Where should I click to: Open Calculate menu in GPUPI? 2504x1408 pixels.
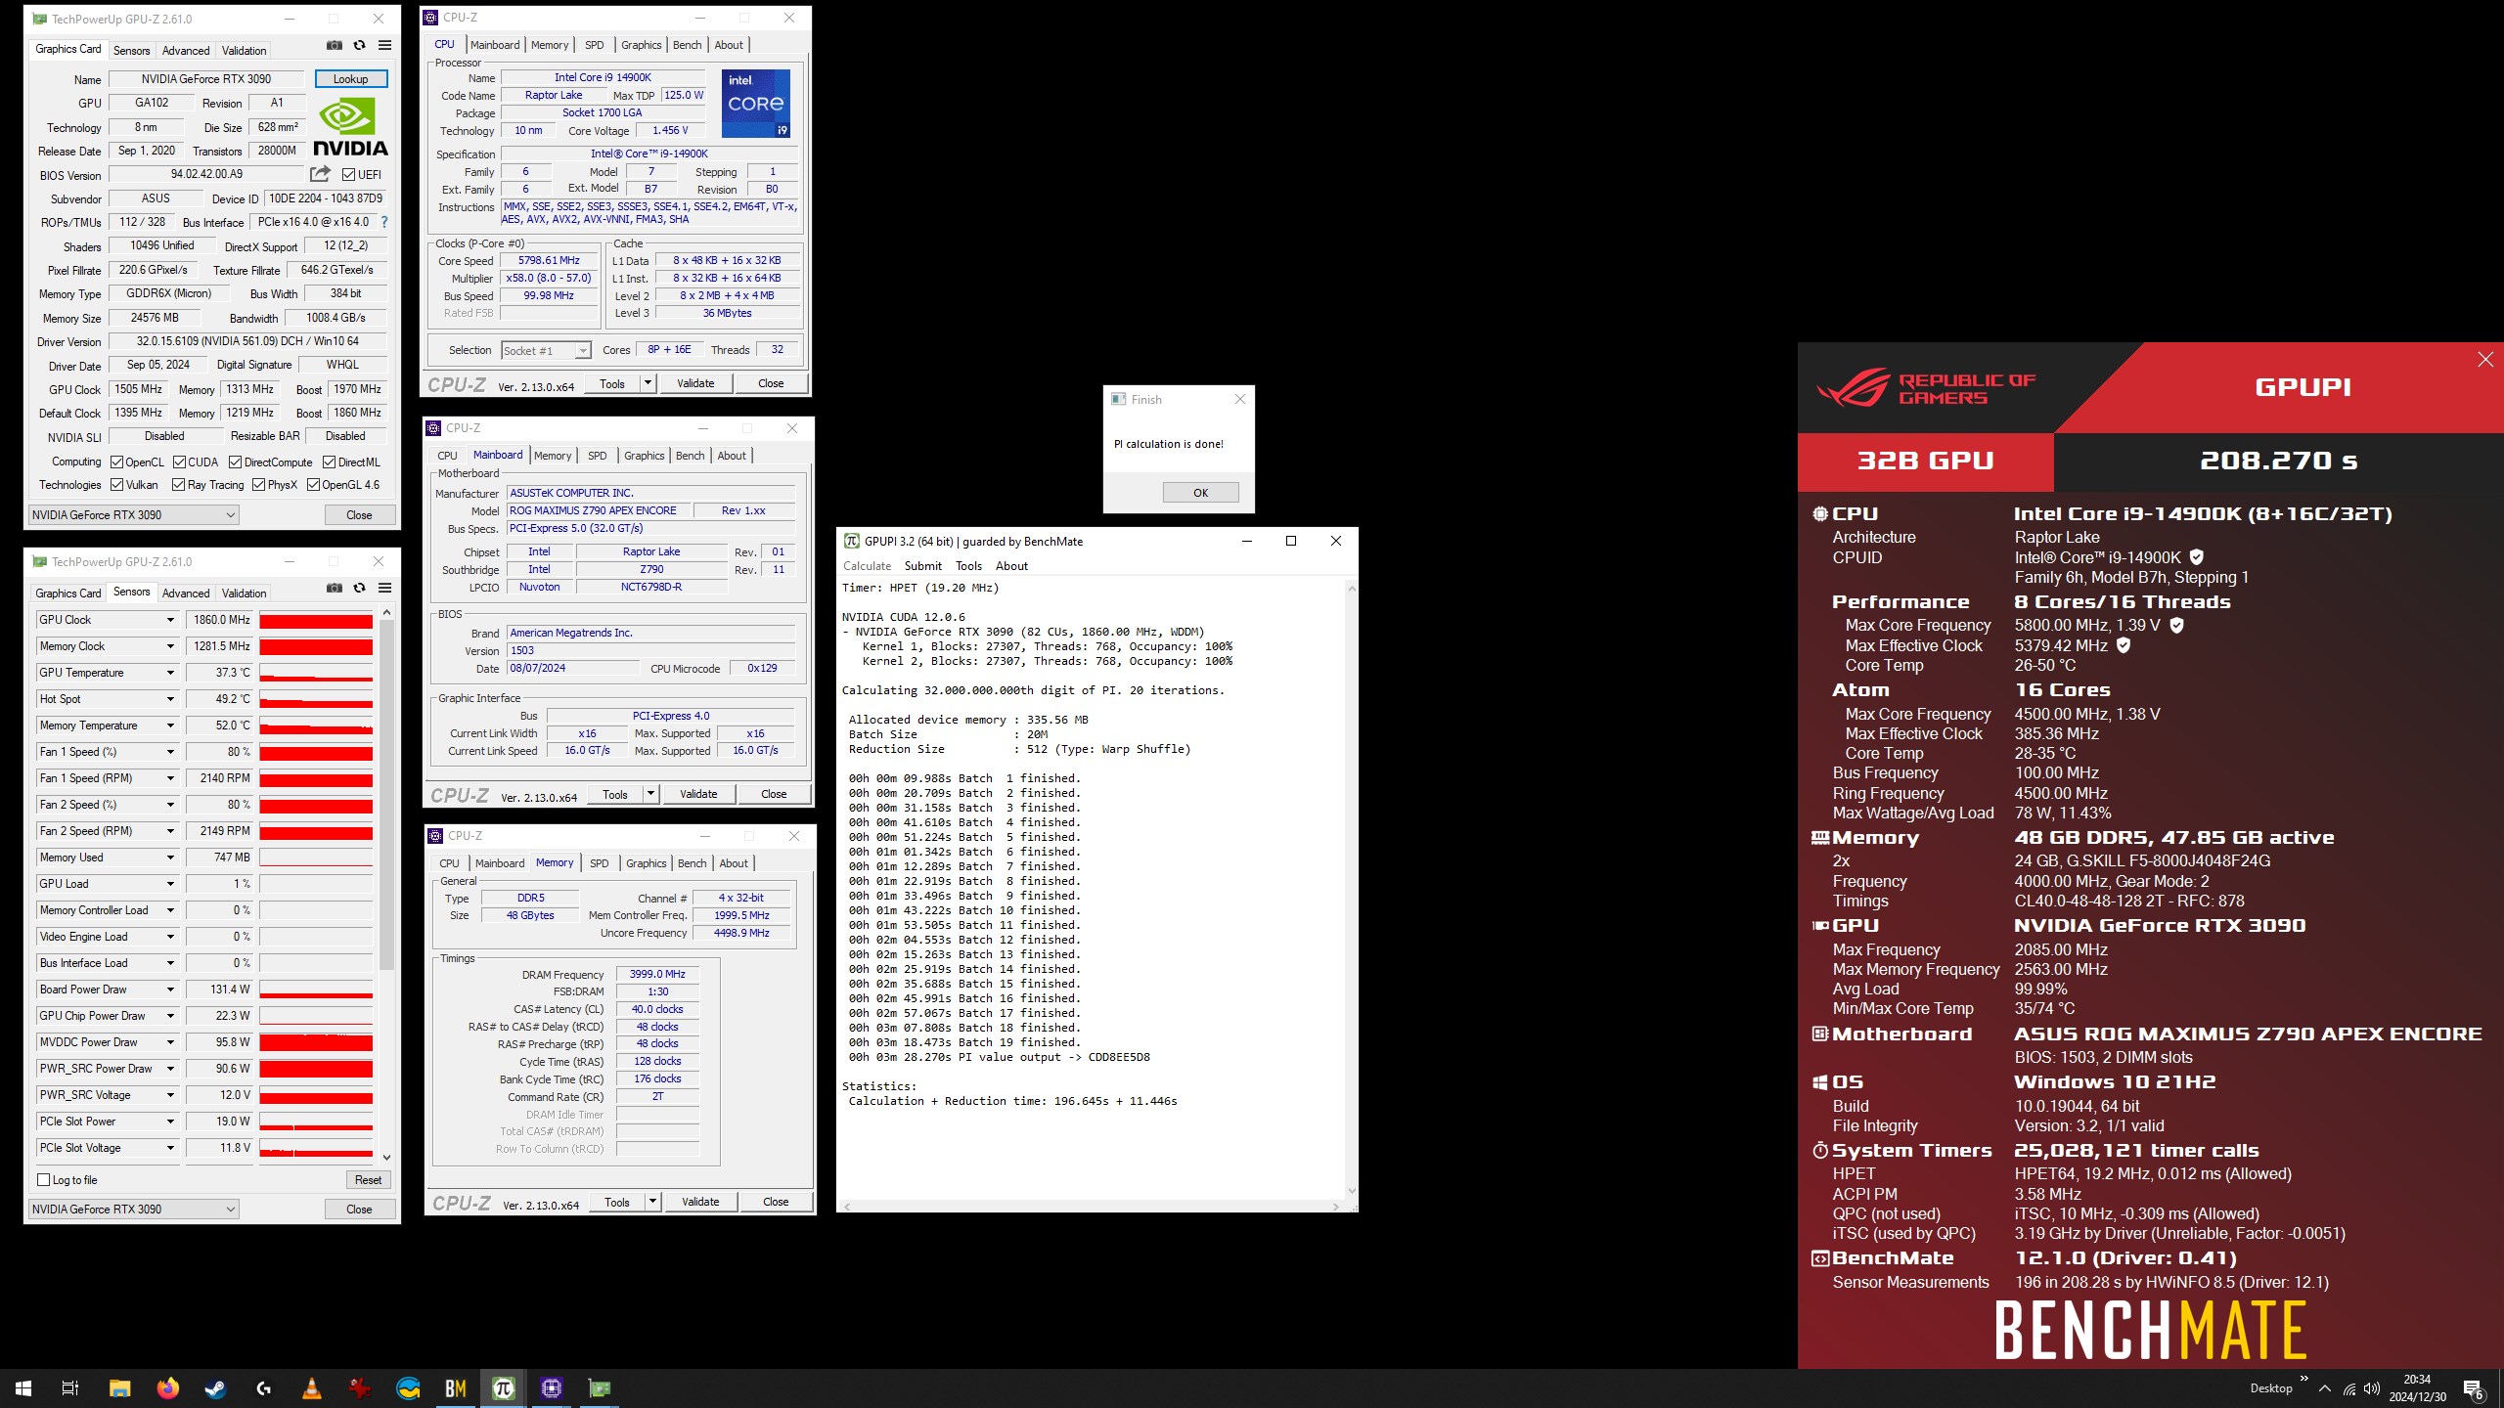(x=867, y=566)
